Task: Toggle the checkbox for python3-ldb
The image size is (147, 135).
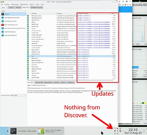Action: coord(28,26)
